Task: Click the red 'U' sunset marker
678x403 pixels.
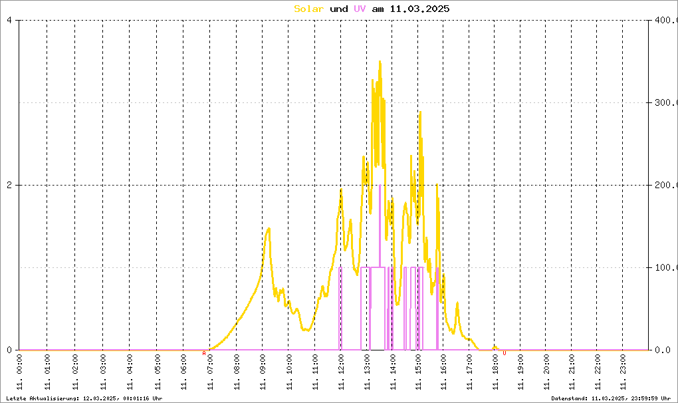Action: 504,353
